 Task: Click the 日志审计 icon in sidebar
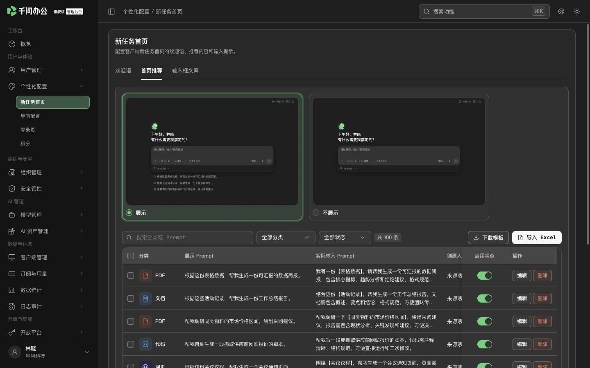pos(12,306)
